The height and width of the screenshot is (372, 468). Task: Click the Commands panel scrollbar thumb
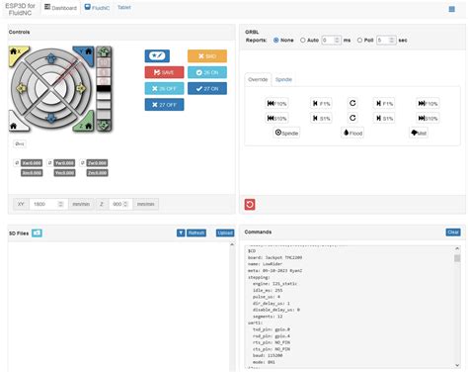pos(457,258)
